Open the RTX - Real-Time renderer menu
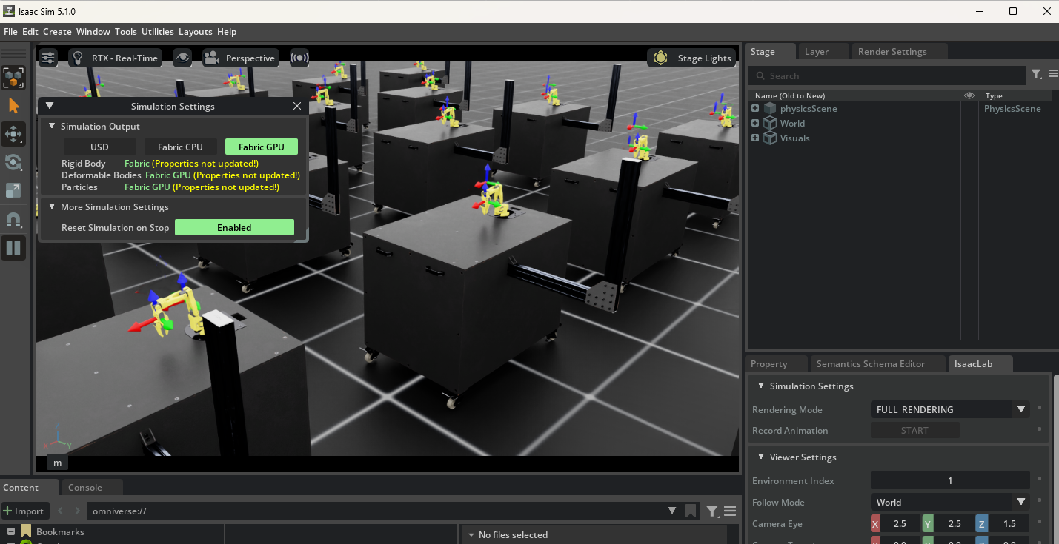The image size is (1059, 544). [115, 57]
